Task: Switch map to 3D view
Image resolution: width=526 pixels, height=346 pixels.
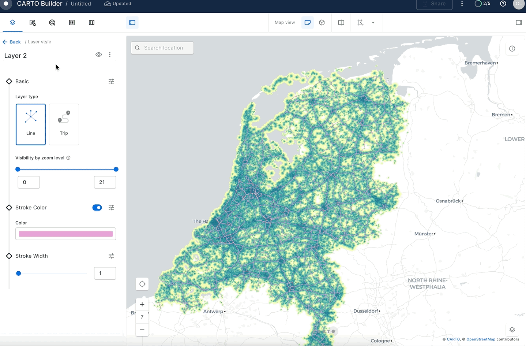Action: (322, 22)
